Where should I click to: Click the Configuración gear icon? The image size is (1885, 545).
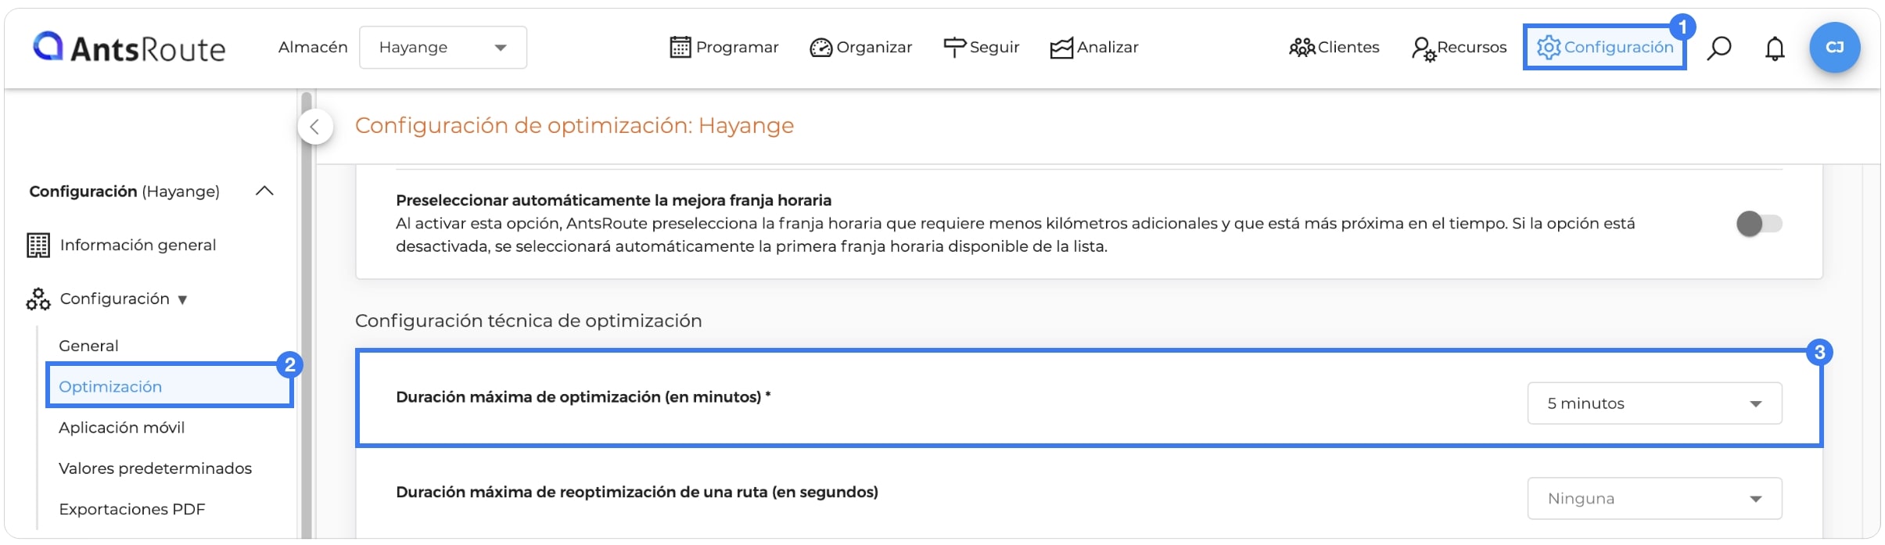1548,48
